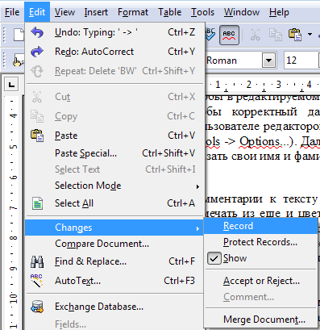Click the Exchange Database icon
Screen dimensions: 320x330
tap(37, 307)
